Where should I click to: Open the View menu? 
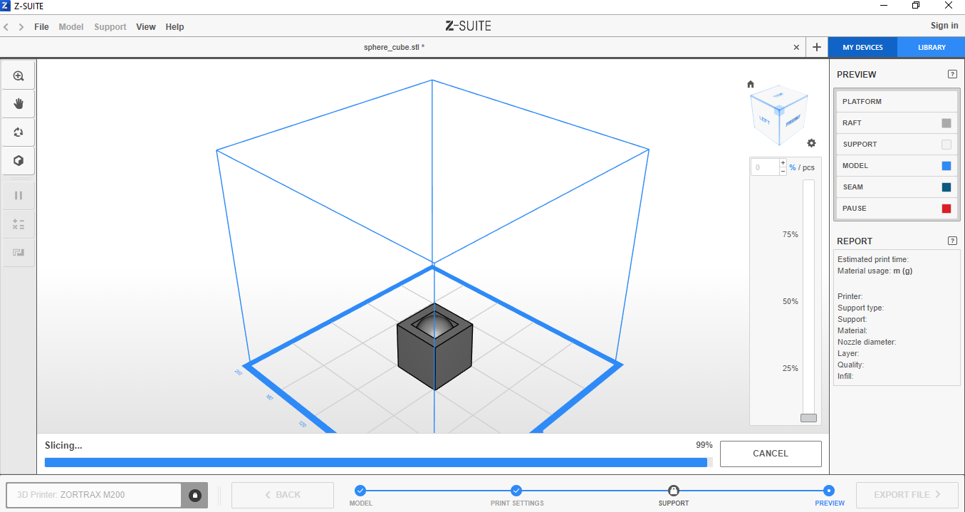tap(146, 27)
